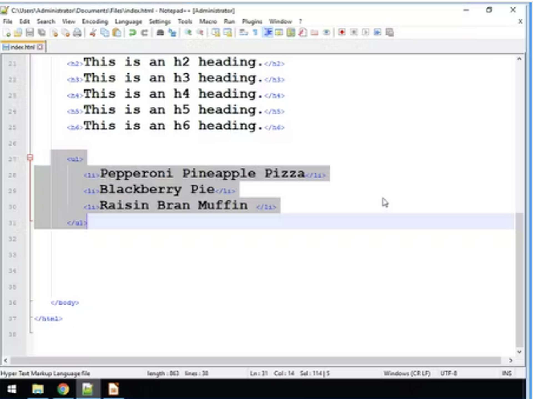This screenshot has height=399, width=533.
Task: Play back the recorded macro icon
Action: click(366, 32)
